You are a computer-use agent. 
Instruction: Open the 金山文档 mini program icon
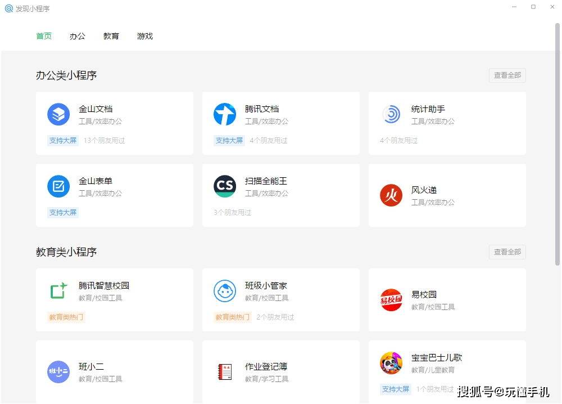(x=58, y=114)
